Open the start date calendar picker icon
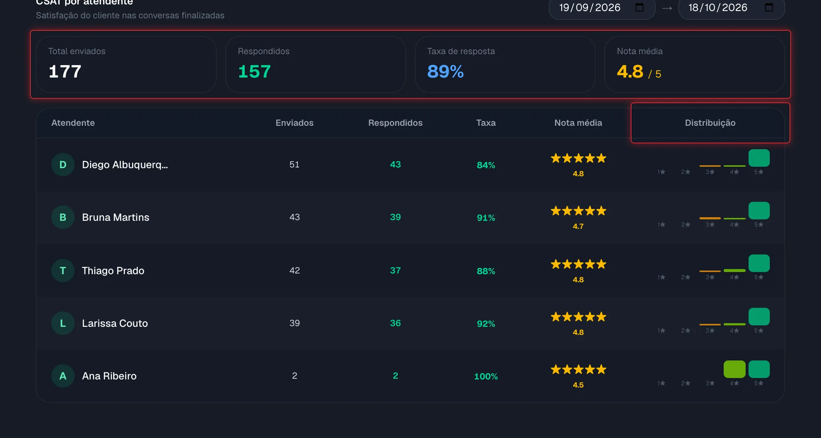 pyautogui.click(x=639, y=7)
